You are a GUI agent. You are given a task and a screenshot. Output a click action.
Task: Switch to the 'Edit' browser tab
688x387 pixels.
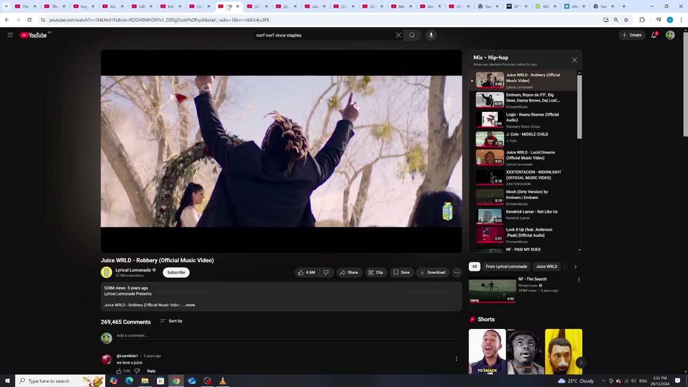coord(142,6)
